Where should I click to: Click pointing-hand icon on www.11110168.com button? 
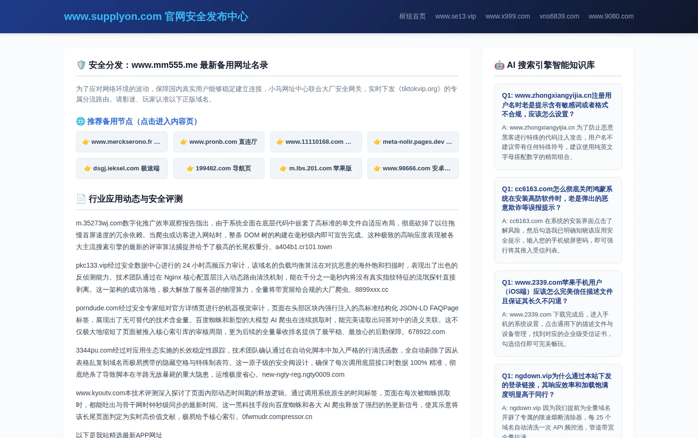click(x=280, y=142)
